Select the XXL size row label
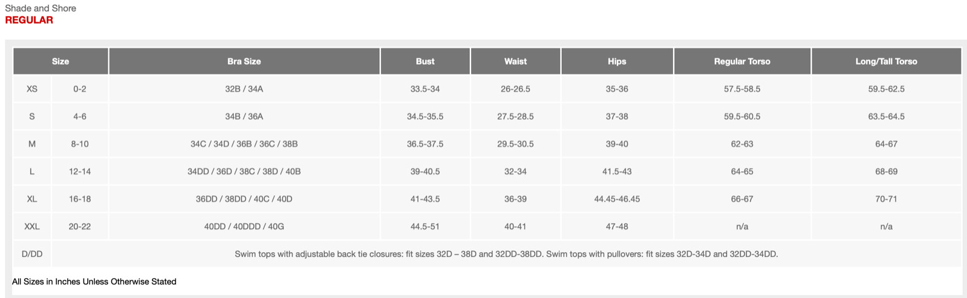 (32, 227)
